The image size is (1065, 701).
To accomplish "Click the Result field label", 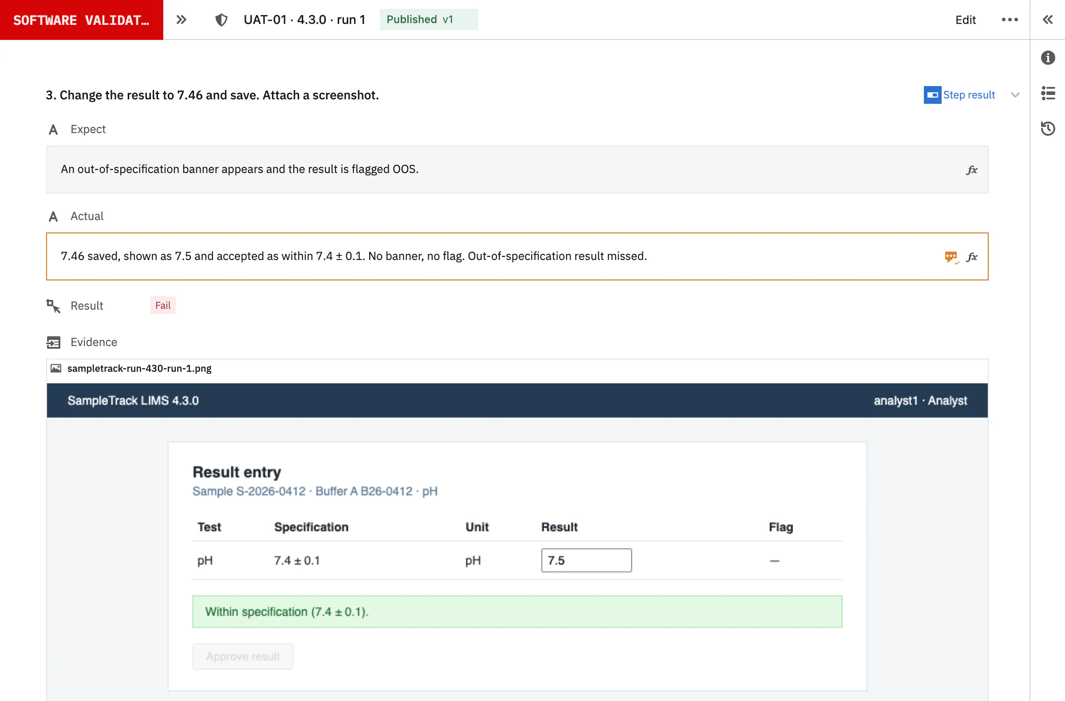I will [87, 306].
